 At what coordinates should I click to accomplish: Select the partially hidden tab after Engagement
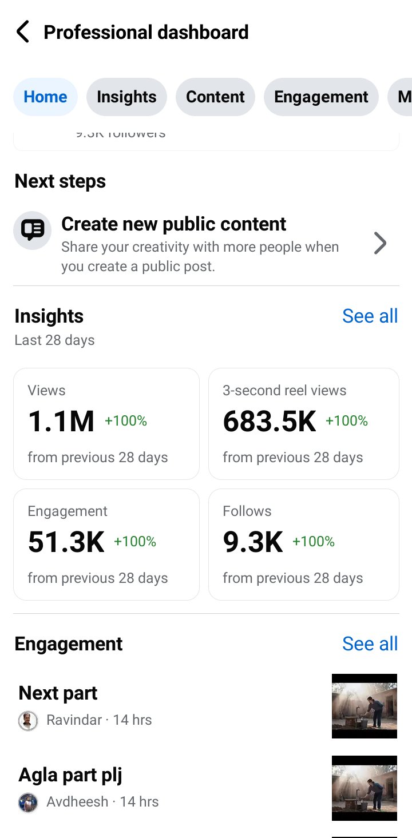point(400,97)
